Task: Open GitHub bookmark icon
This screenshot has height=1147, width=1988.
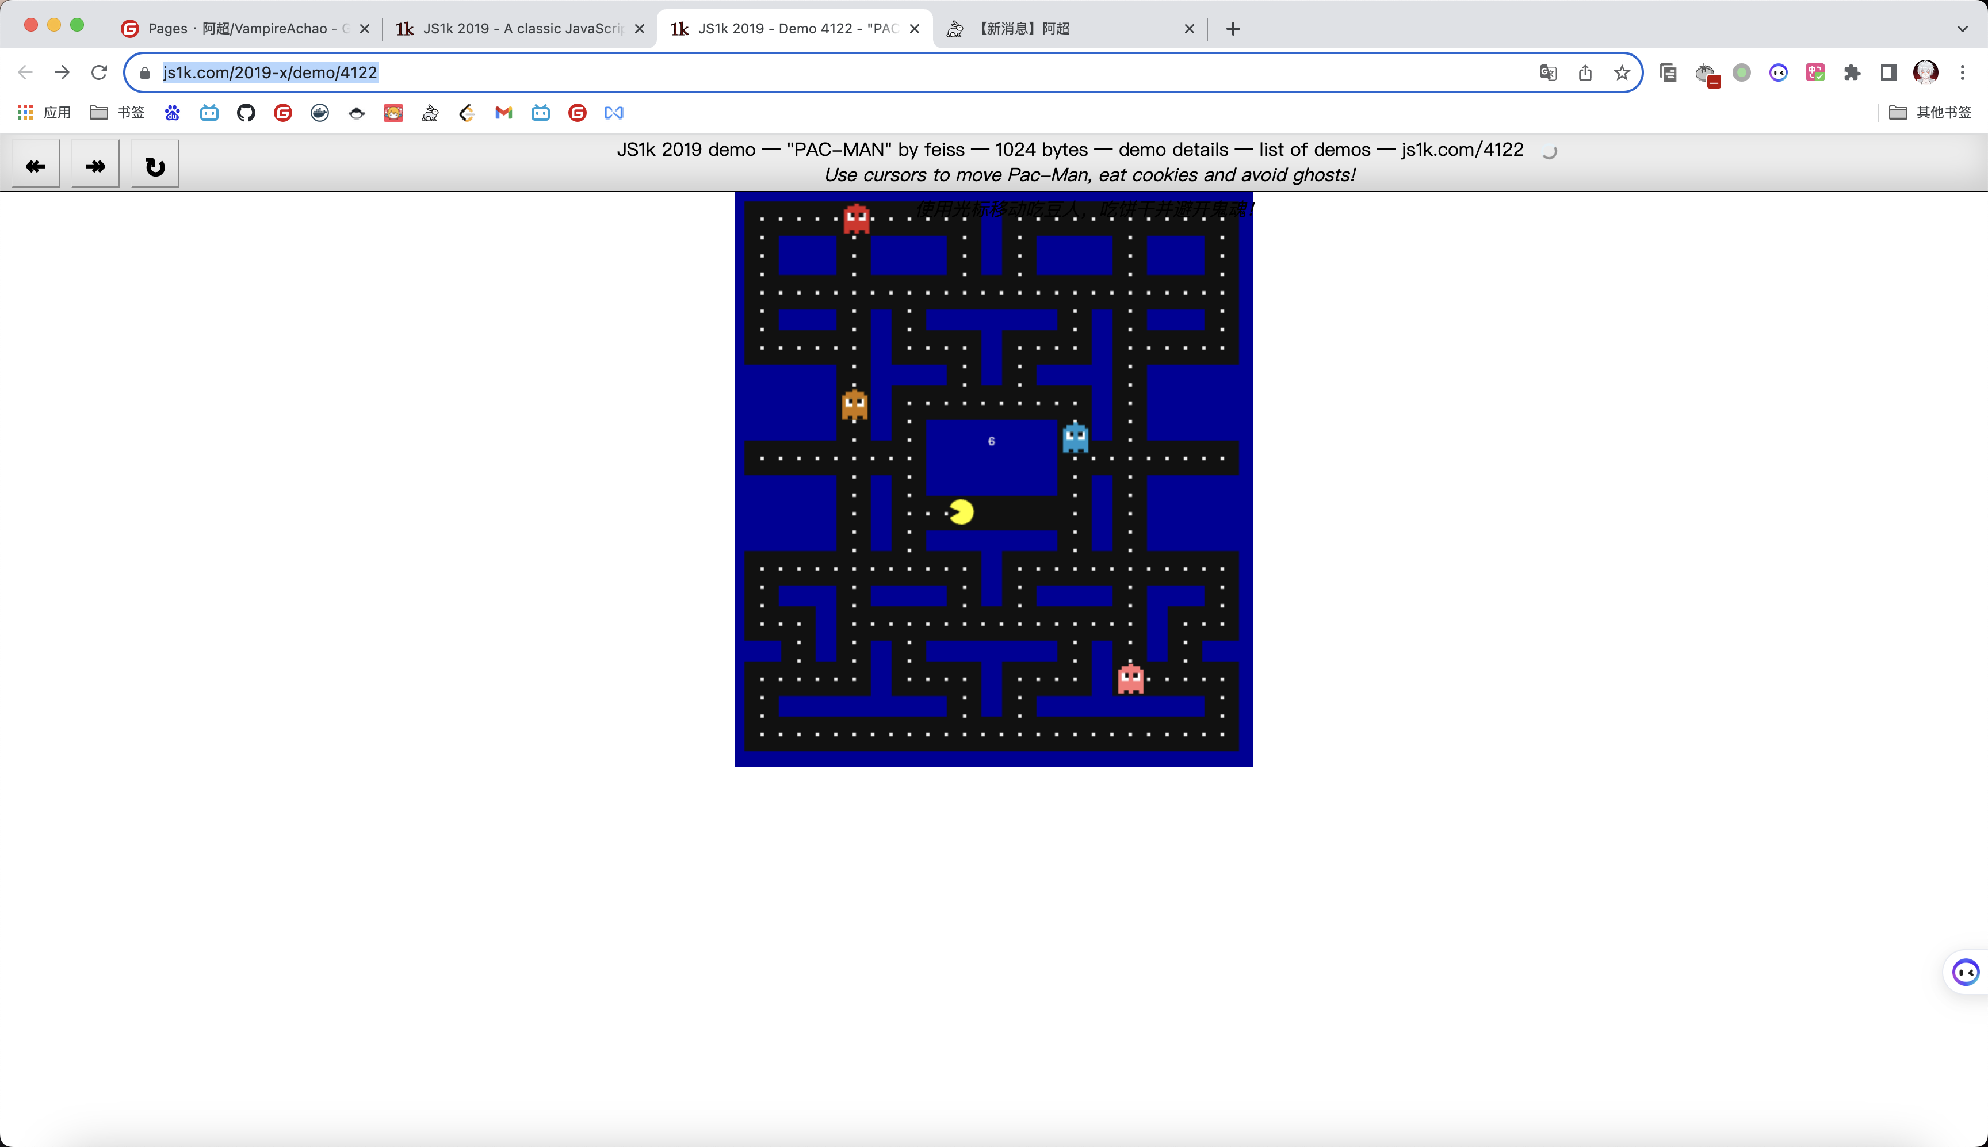Action: (246, 113)
